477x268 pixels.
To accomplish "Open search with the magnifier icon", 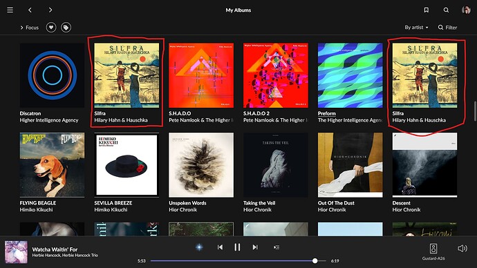I will tap(446, 10).
